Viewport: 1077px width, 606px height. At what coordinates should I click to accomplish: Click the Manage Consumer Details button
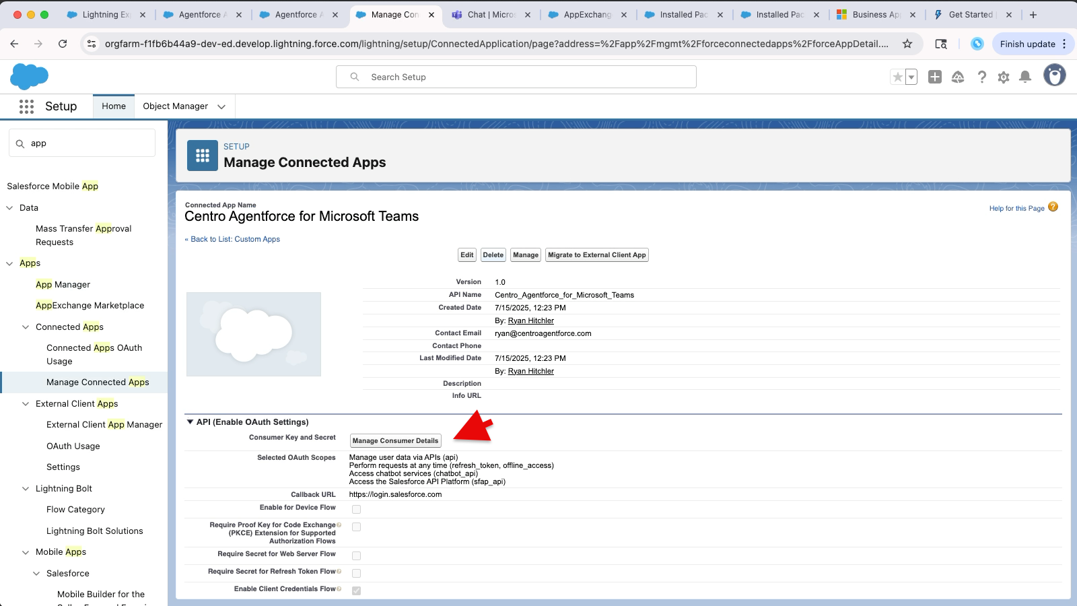[396, 441]
